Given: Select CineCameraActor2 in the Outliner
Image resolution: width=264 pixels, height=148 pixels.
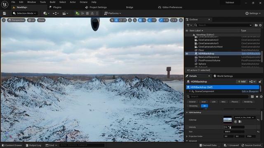Looking at the screenshot, I should coord(208,40).
